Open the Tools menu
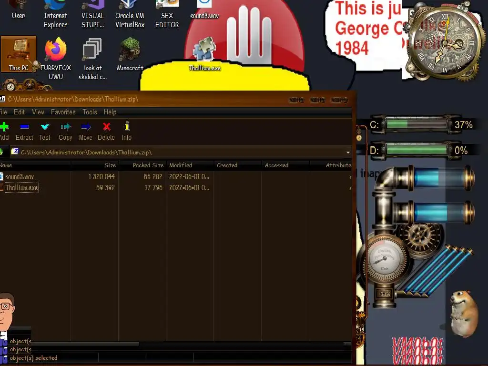This screenshot has width=488, height=366. click(x=90, y=112)
